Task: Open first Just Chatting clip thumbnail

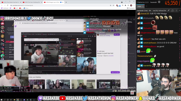Action: pos(36,84)
